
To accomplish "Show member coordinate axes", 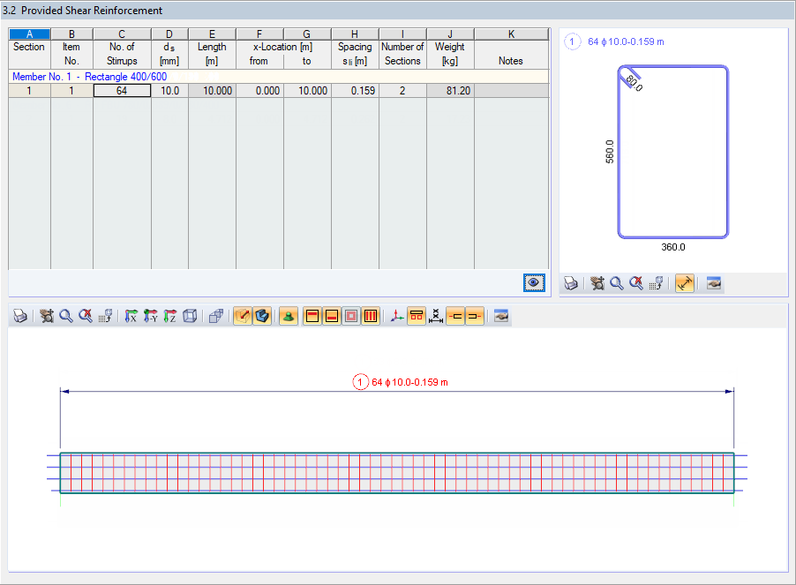I will point(397,316).
